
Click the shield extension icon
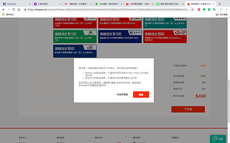[214, 10]
